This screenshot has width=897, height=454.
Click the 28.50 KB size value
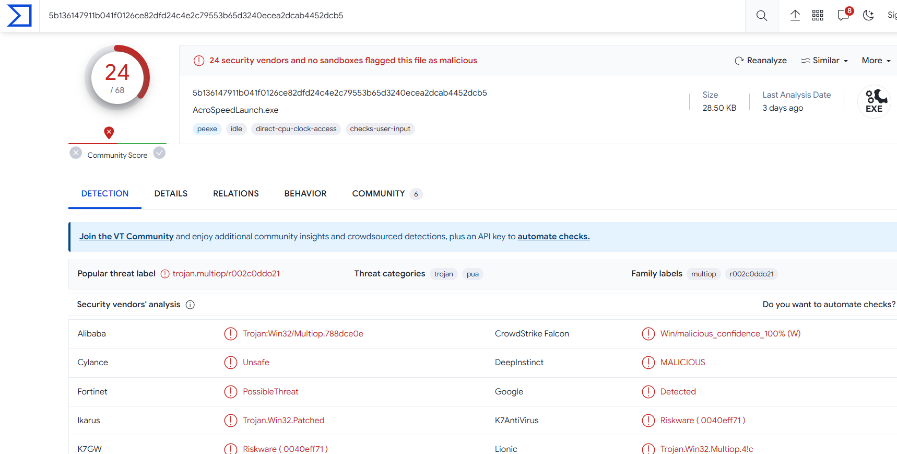[x=719, y=108]
